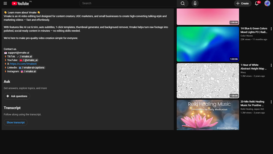Open the notifications bell
273x154 pixels.
click(x=257, y=3)
